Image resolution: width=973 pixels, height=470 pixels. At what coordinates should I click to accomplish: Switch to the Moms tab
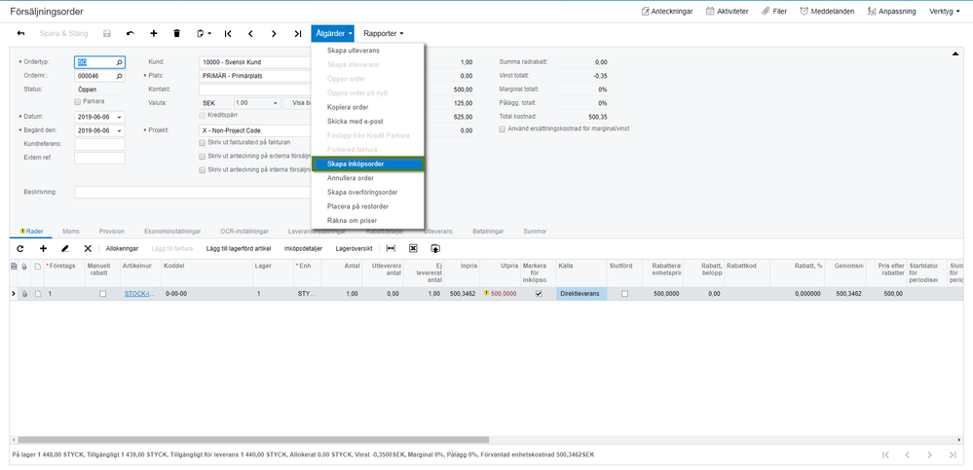coord(71,232)
